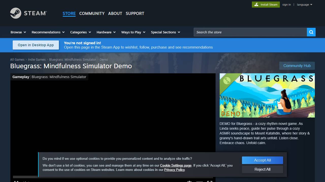Open the STORE tab

pos(69,13)
